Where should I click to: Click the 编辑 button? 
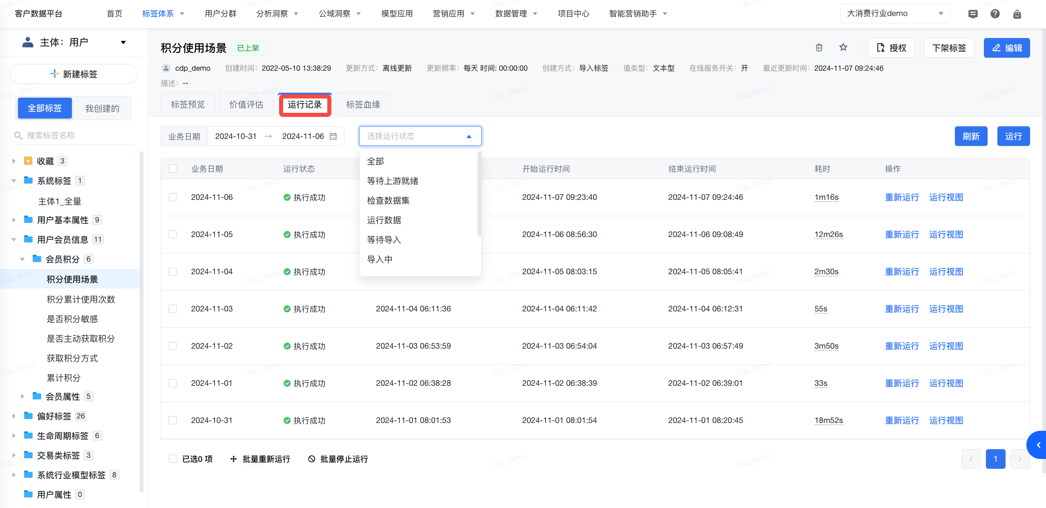[x=1007, y=48]
